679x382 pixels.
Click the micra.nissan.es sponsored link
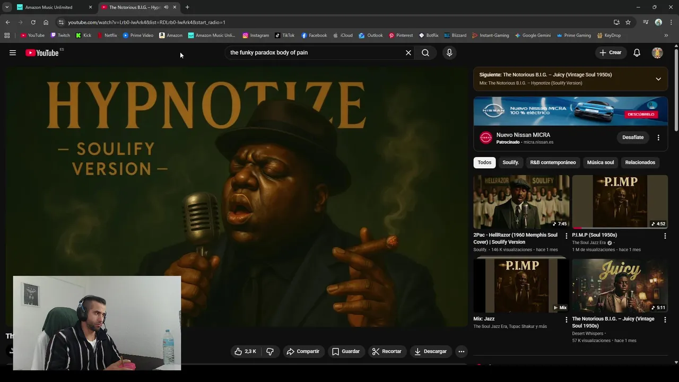click(538, 142)
